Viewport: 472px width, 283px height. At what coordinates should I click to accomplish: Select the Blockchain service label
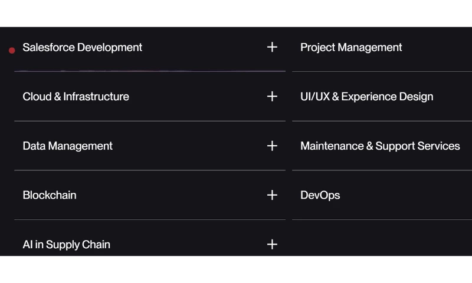pyautogui.click(x=50, y=195)
